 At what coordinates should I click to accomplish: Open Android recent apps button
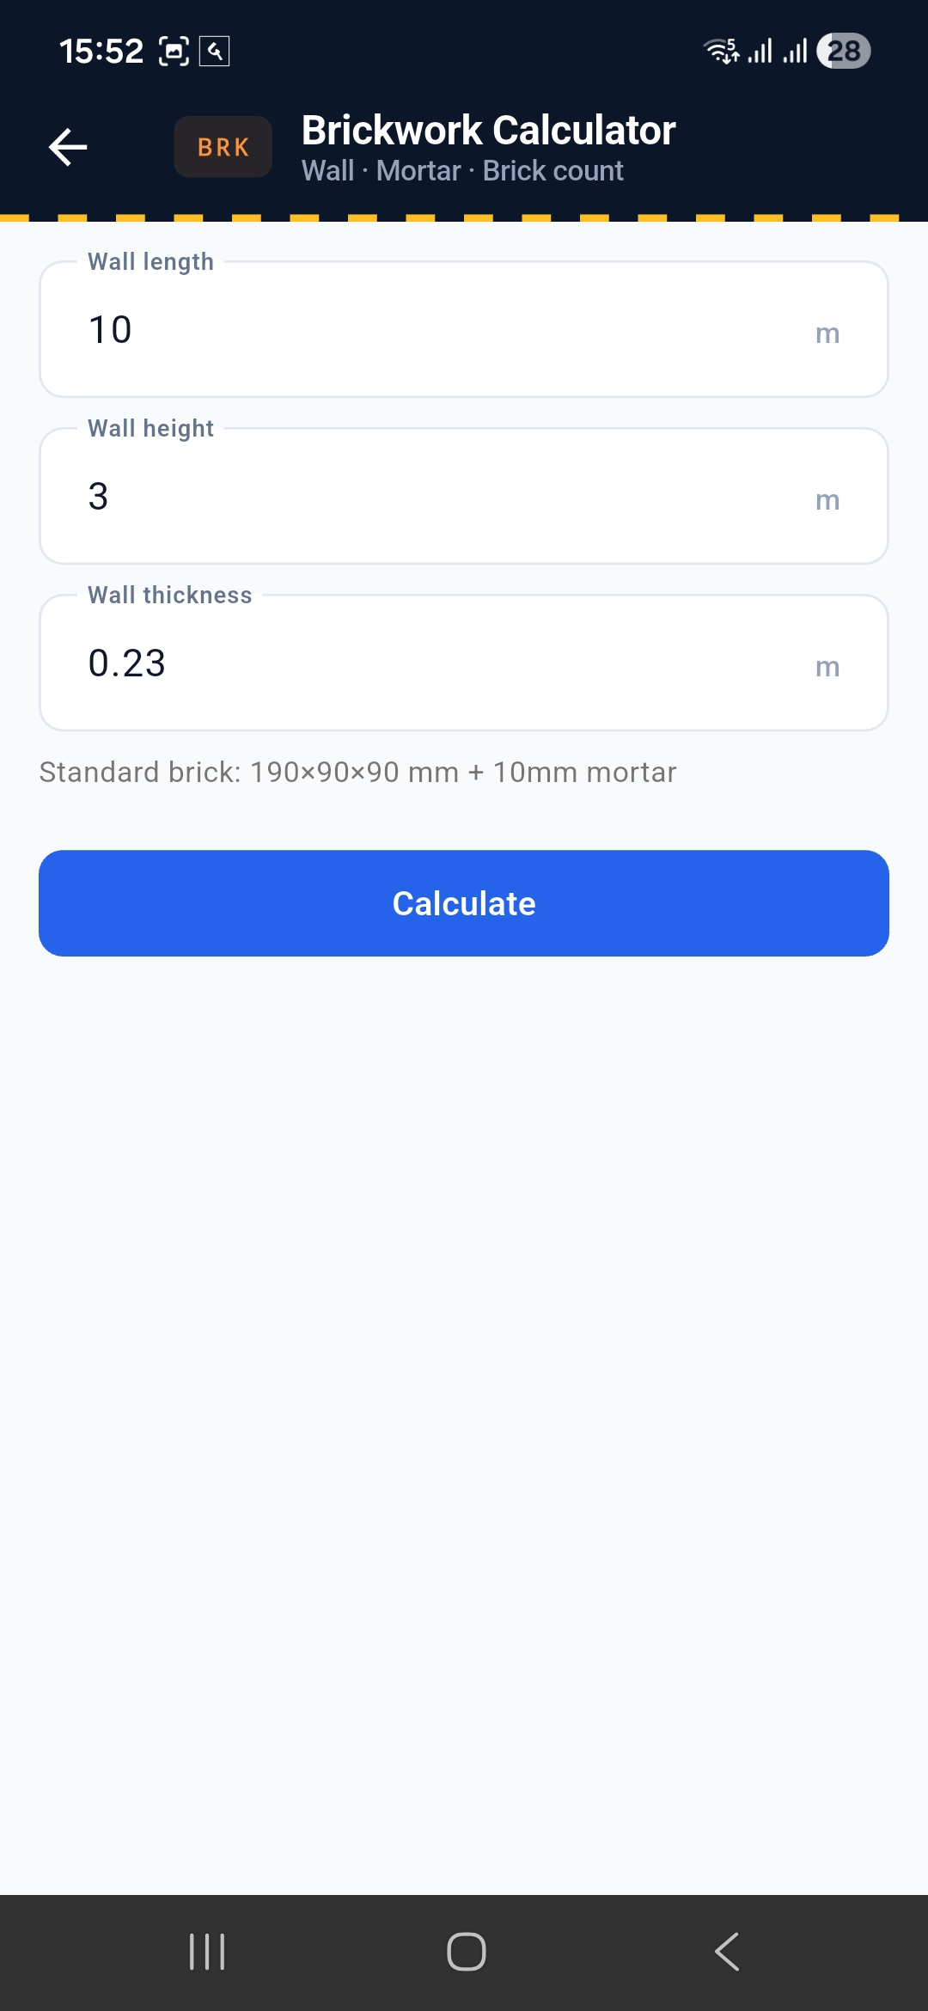pyautogui.click(x=207, y=1952)
